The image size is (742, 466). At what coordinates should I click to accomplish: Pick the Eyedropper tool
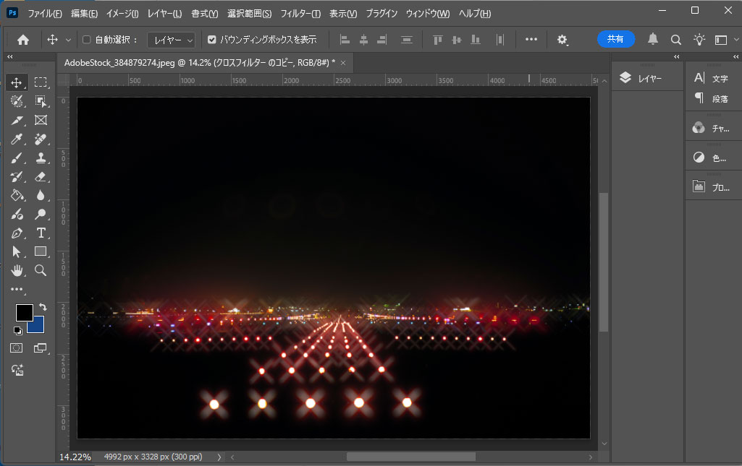click(x=17, y=139)
